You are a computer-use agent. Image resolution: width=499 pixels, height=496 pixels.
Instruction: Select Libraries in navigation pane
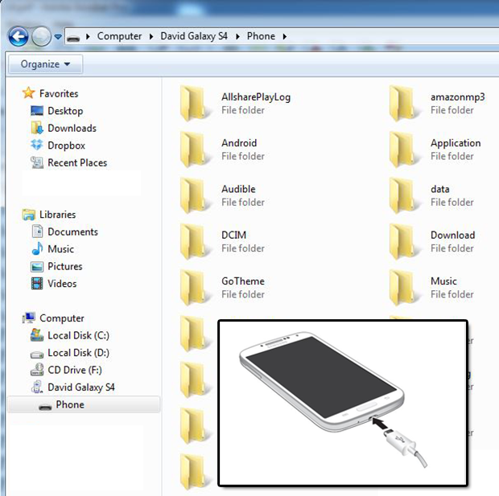[x=58, y=215]
